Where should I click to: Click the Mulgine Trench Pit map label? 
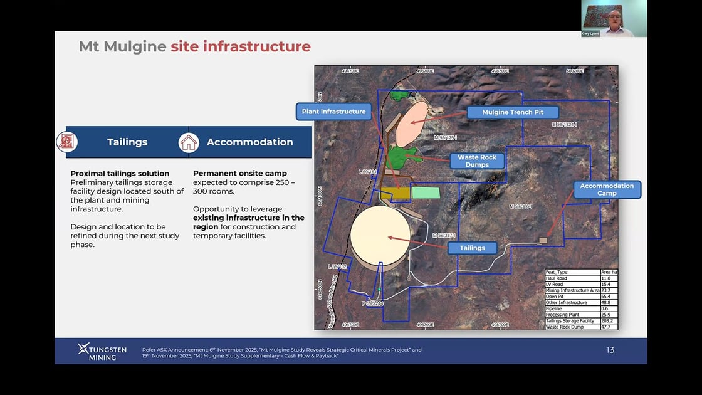click(512, 112)
